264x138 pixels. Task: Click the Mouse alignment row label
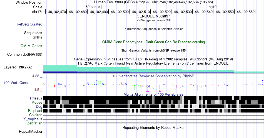coord(37,103)
